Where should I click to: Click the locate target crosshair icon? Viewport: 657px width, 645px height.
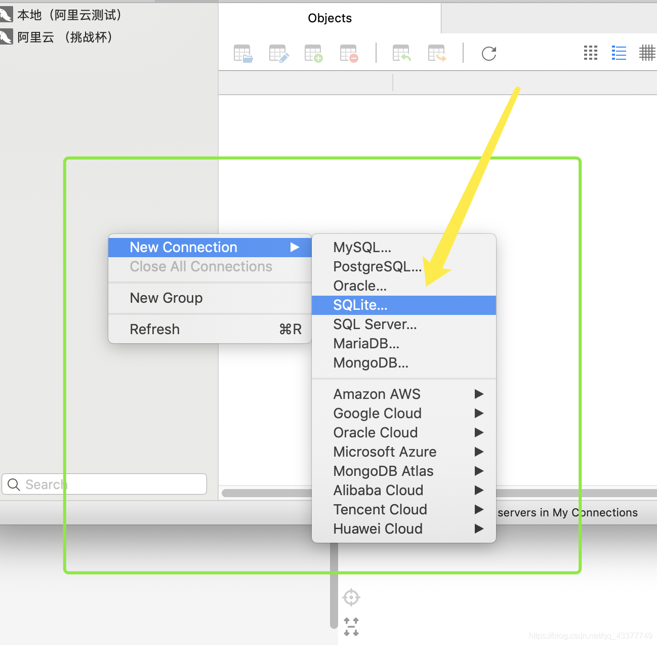pos(351,597)
